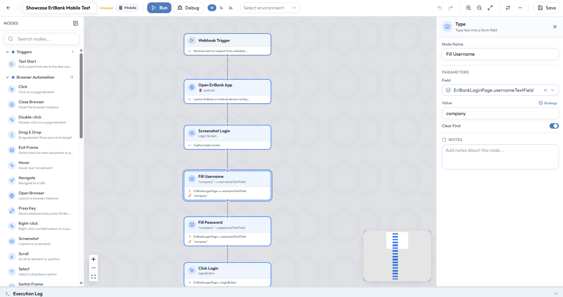563x297 pixels.
Task: Choose the Right-click node in palette
Action: coord(41,226)
